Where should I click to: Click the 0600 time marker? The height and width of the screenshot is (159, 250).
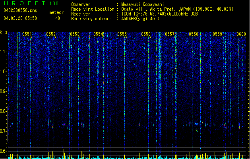241,34
